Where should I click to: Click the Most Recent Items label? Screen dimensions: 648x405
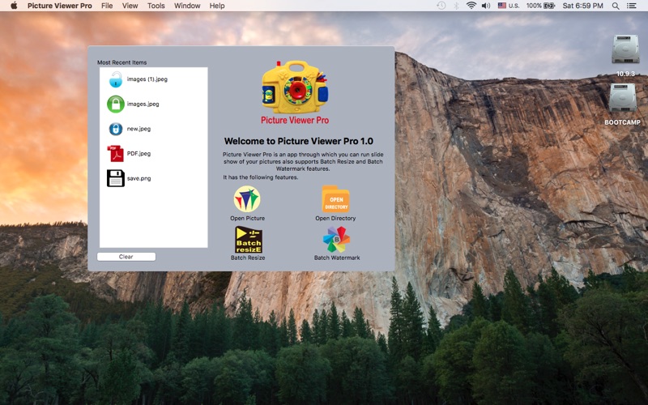122,62
